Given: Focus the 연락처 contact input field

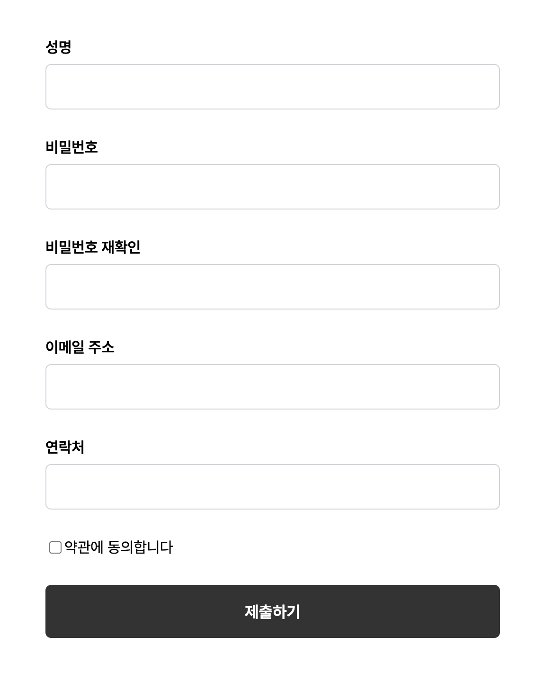Looking at the screenshot, I should (x=273, y=487).
